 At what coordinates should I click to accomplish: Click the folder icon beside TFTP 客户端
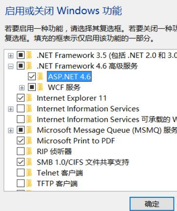30,184
